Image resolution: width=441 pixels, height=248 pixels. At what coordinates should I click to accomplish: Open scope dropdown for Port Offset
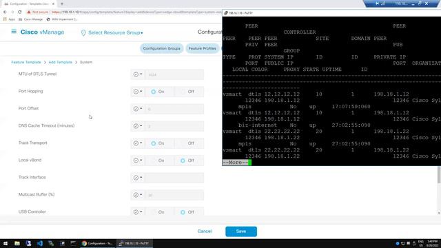pos(138,109)
